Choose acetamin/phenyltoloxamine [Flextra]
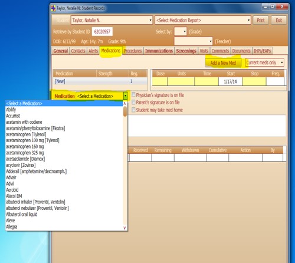 pyautogui.click(x=64, y=128)
